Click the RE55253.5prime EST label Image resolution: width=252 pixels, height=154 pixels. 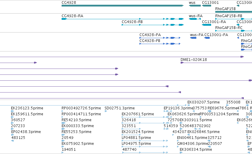pyautogui.click(x=76, y=132)
